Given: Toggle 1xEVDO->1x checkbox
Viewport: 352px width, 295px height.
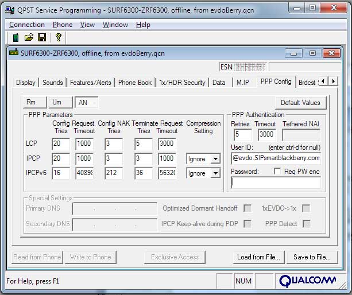Looking at the screenshot, I should click(x=306, y=208).
